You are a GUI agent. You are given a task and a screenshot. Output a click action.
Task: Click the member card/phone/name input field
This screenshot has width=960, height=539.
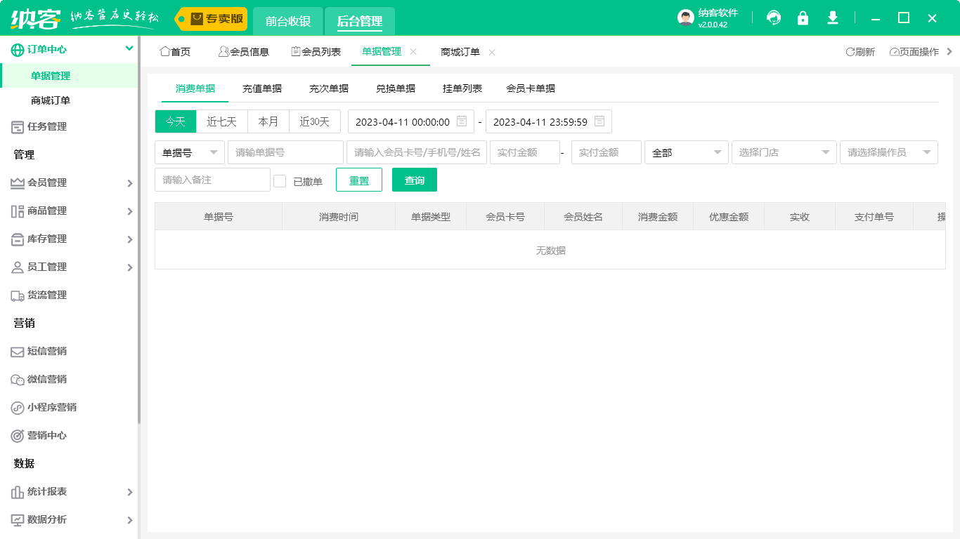coord(416,152)
